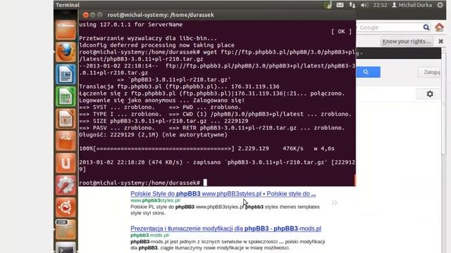Open the sound volume indicator
This screenshot has height=253, width=451.
click(x=364, y=5)
